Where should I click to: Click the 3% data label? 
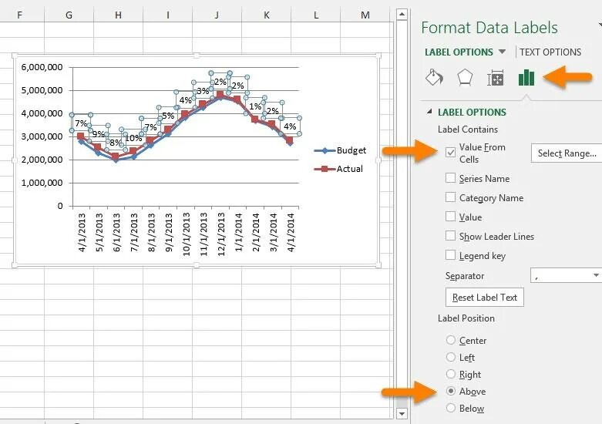pyautogui.click(x=203, y=91)
